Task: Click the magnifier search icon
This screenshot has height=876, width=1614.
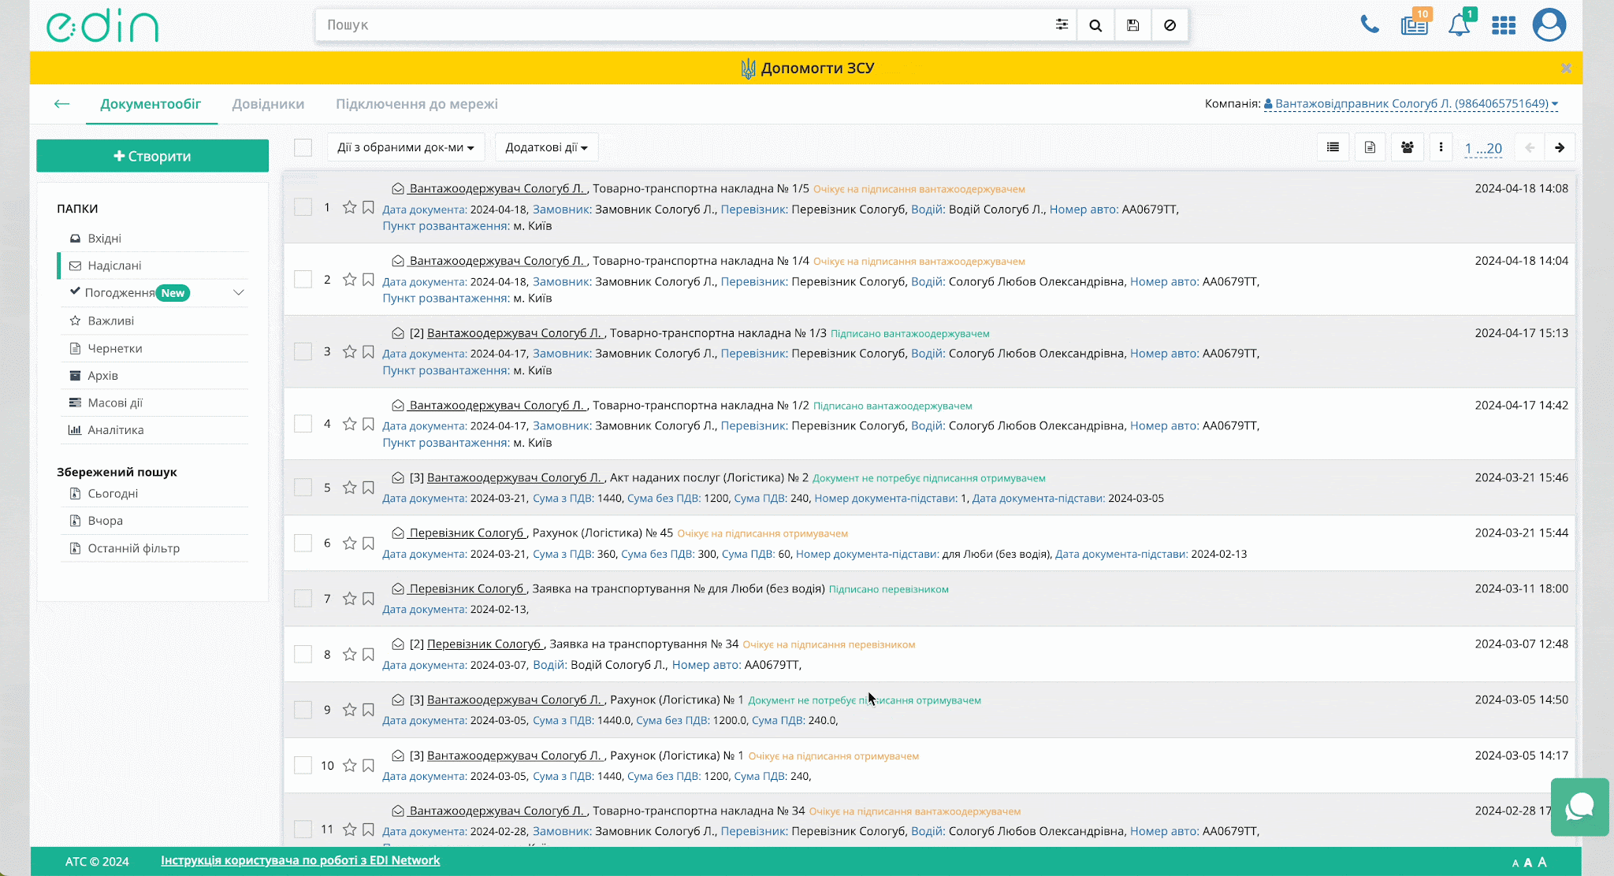Action: pos(1095,25)
